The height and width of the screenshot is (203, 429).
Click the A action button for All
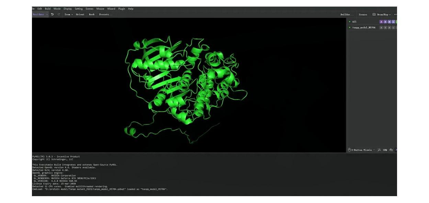click(381, 22)
